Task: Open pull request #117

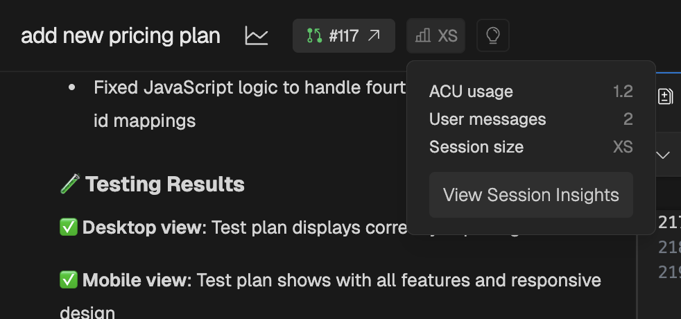Action: pyautogui.click(x=343, y=36)
